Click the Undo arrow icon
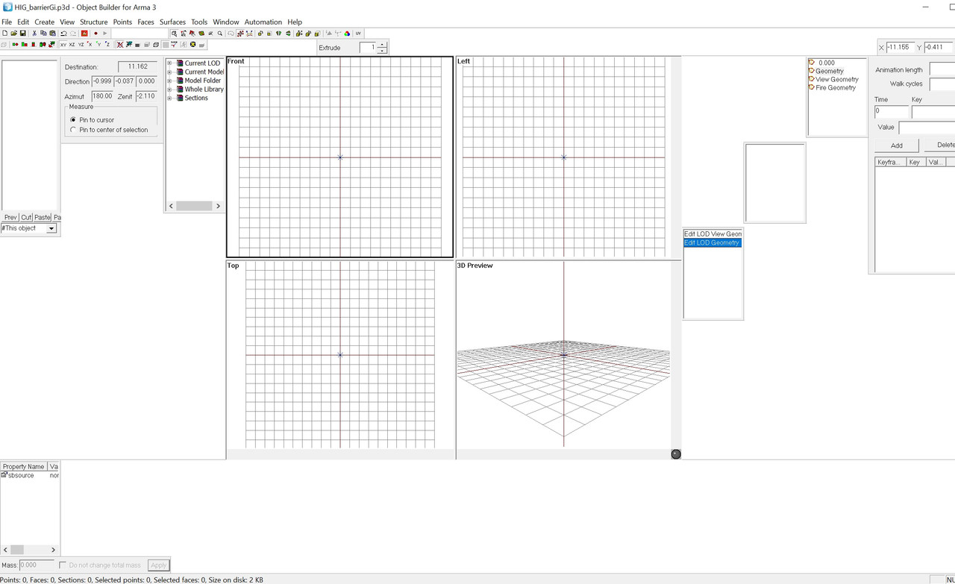This screenshot has height=584, width=955. coord(63,33)
